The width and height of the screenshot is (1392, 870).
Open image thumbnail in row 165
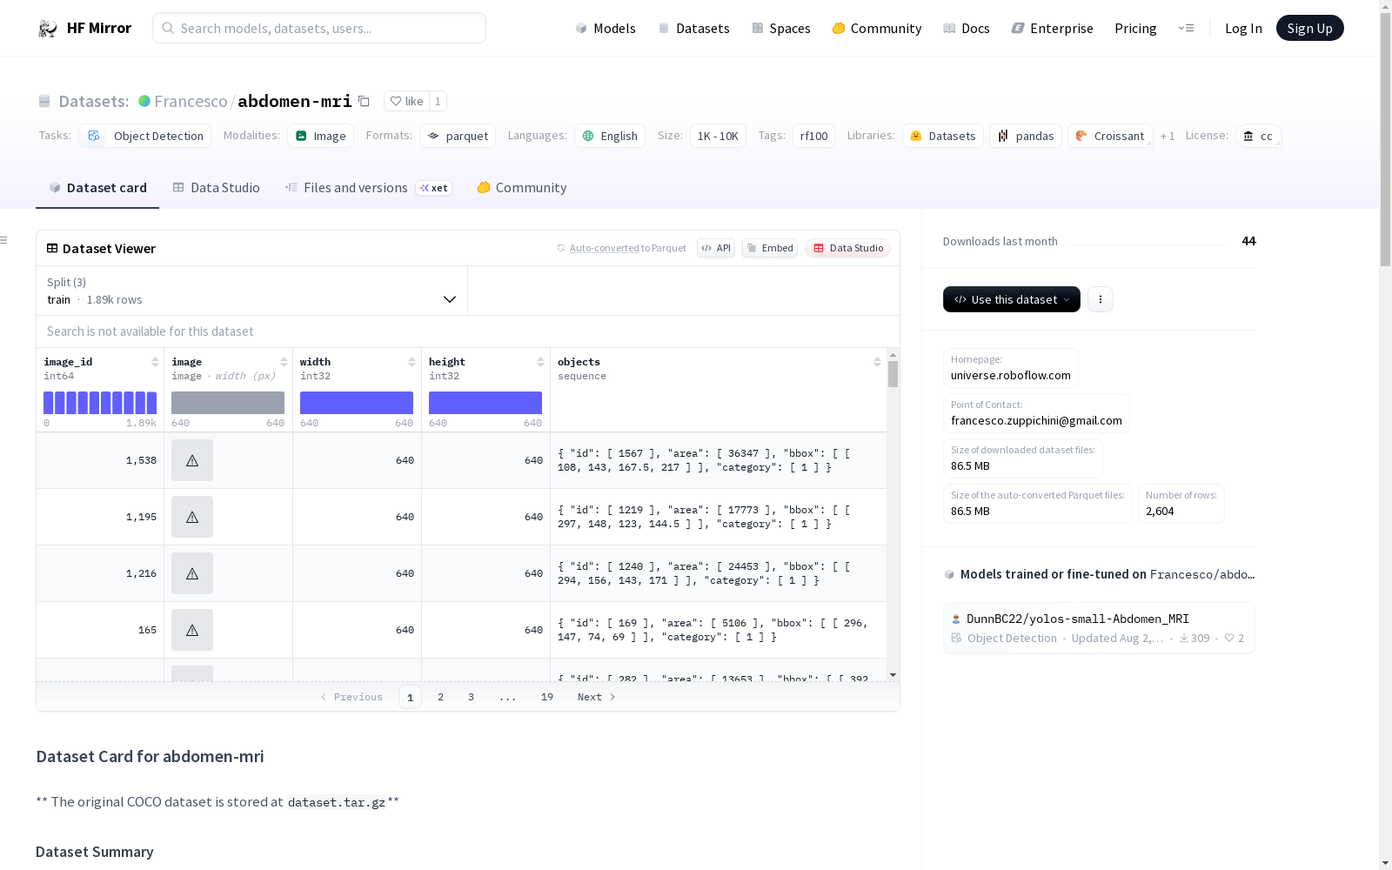pos(192,630)
